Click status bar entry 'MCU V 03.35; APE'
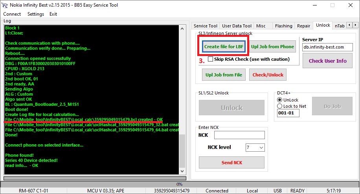The width and height of the screenshot is (360, 194). [106, 191]
